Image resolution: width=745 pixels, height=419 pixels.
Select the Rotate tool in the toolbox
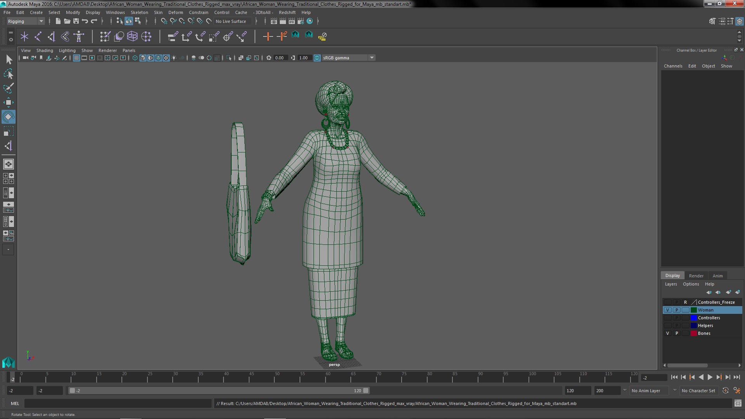coord(9,117)
